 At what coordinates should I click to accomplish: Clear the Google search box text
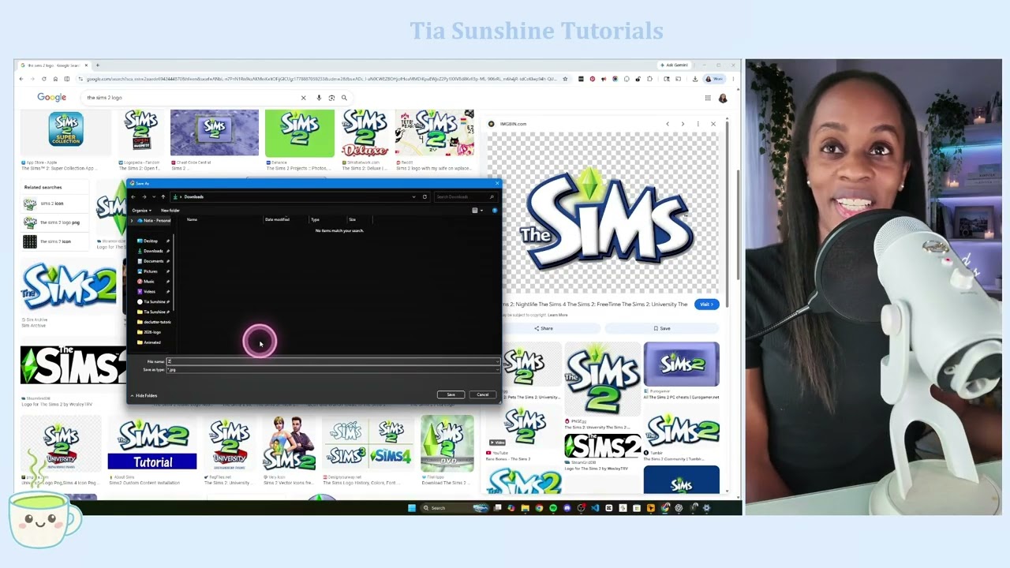pyautogui.click(x=303, y=98)
